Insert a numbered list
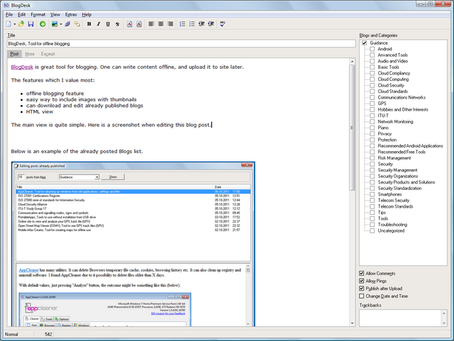454x341 pixels. pyautogui.click(x=182, y=24)
